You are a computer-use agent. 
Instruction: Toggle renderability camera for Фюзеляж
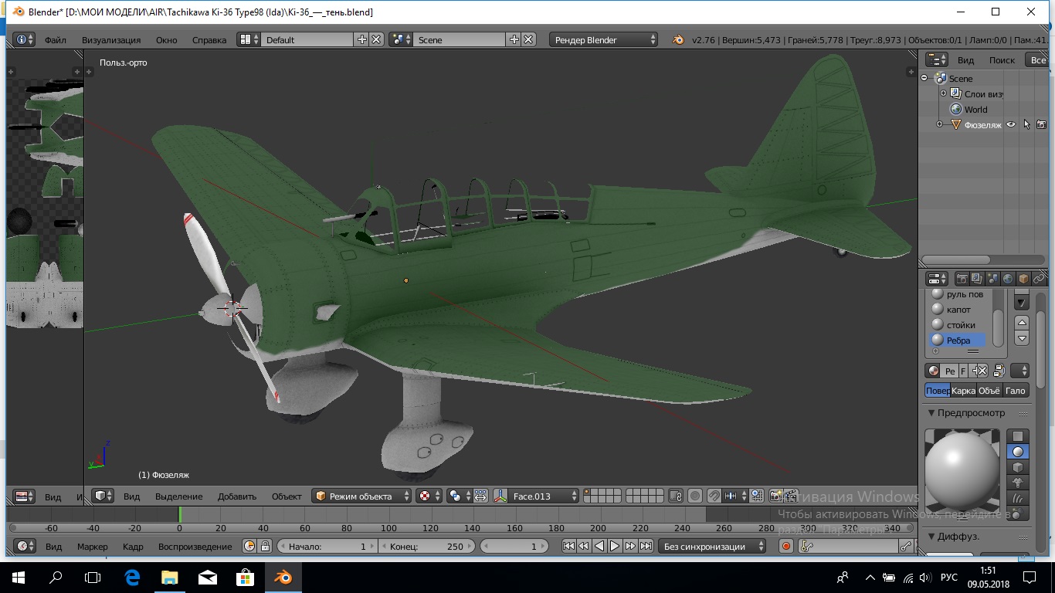pos(1041,124)
